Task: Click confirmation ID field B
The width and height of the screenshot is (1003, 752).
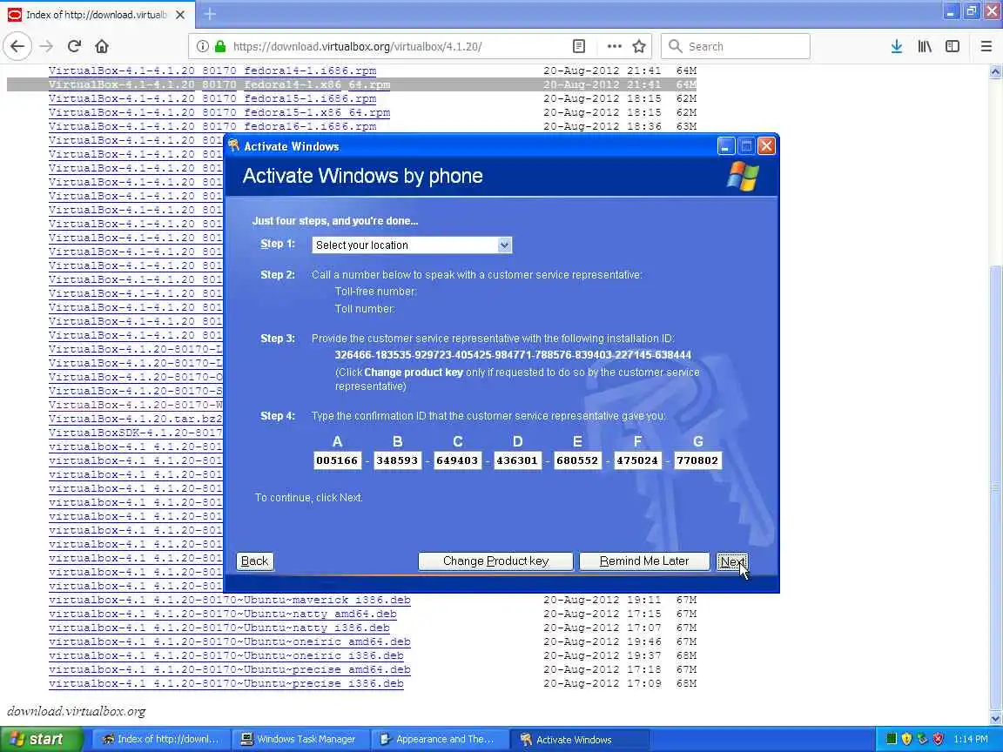Action: click(397, 460)
